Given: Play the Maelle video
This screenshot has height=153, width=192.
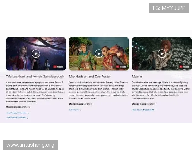Looking at the screenshot, I should [162, 54].
